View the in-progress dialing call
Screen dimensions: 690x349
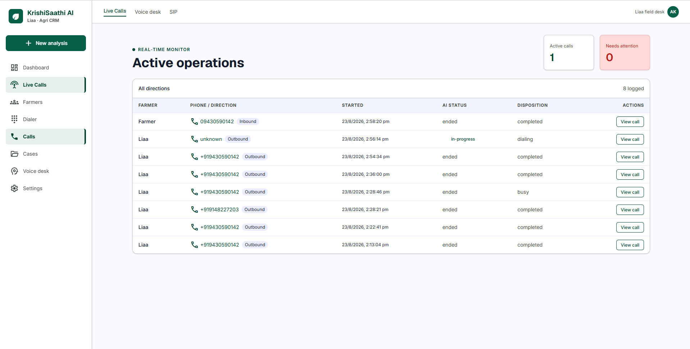click(x=630, y=139)
